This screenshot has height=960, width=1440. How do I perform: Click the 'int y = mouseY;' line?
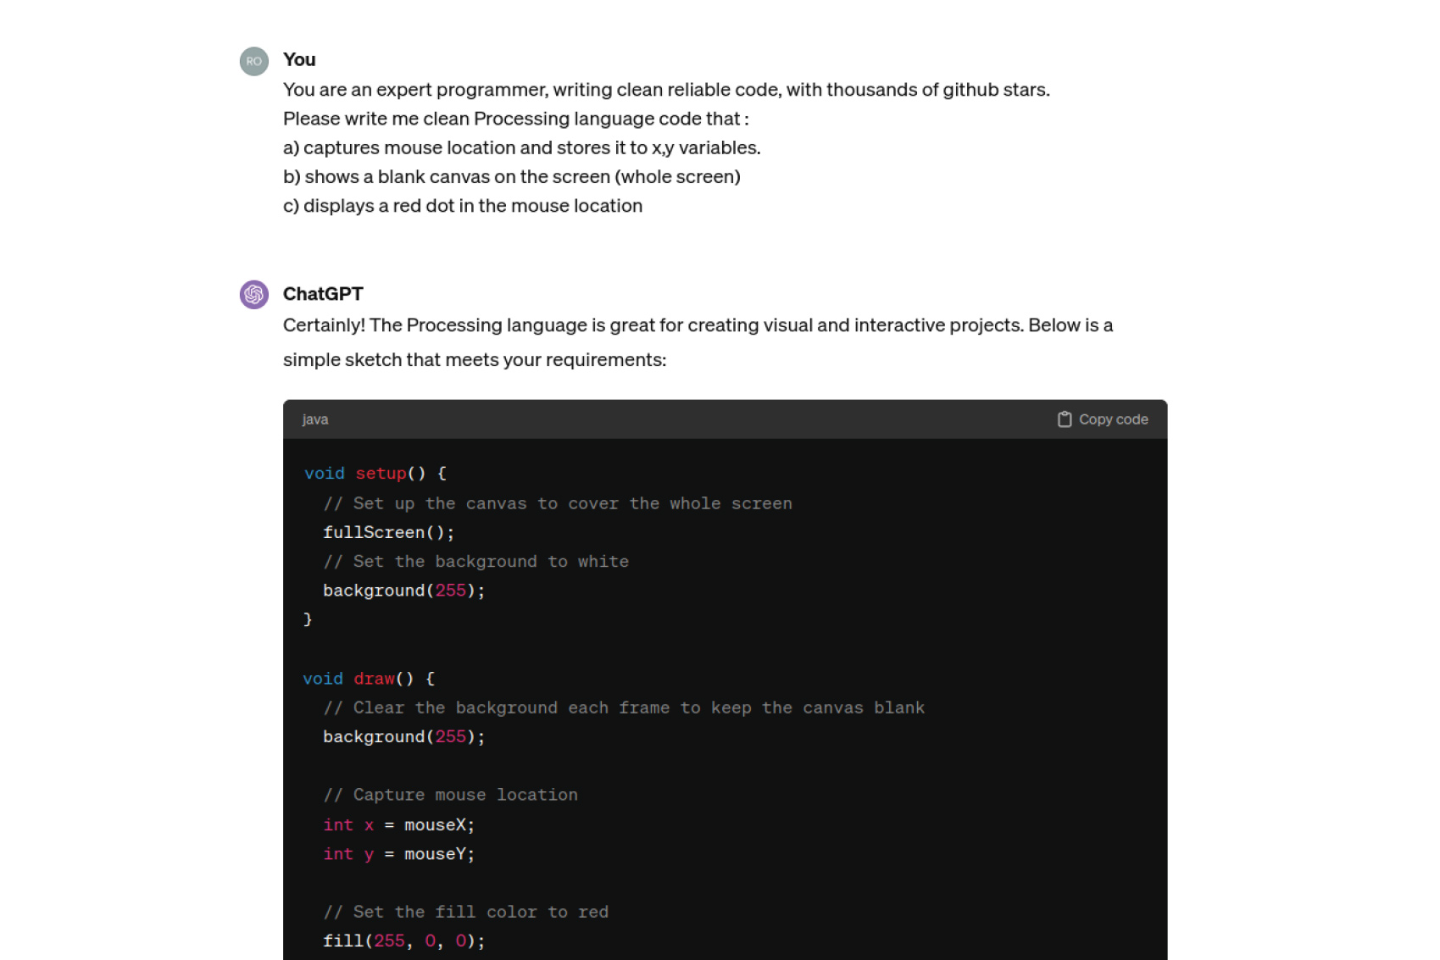[x=399, y=854]
